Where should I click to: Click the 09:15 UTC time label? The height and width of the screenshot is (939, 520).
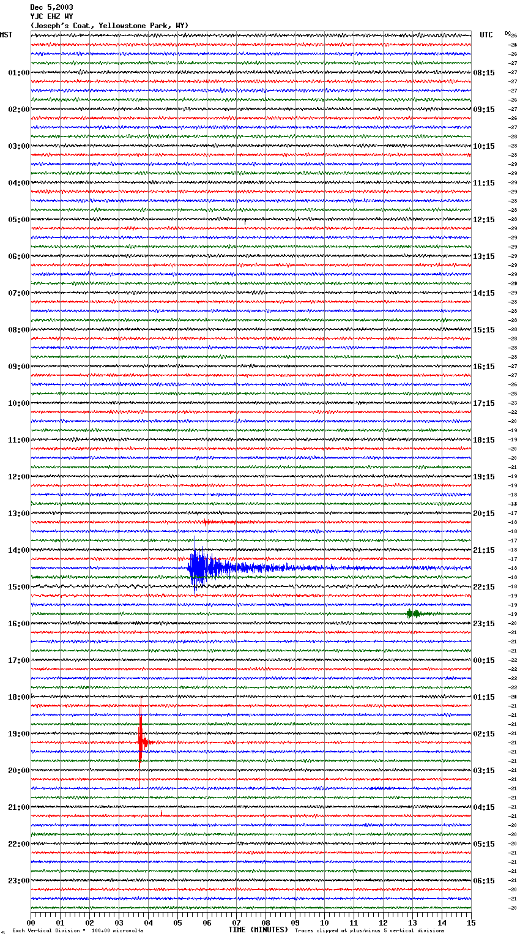[484, 110]
